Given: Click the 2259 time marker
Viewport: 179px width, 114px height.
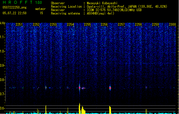Looking at the screenshot, I should click(155, 25).
